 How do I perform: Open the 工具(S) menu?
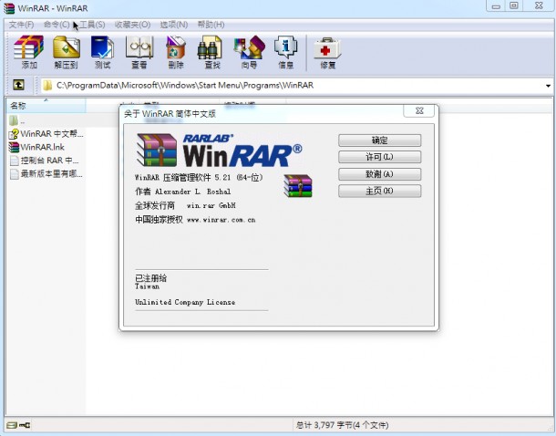coord(92,25)
